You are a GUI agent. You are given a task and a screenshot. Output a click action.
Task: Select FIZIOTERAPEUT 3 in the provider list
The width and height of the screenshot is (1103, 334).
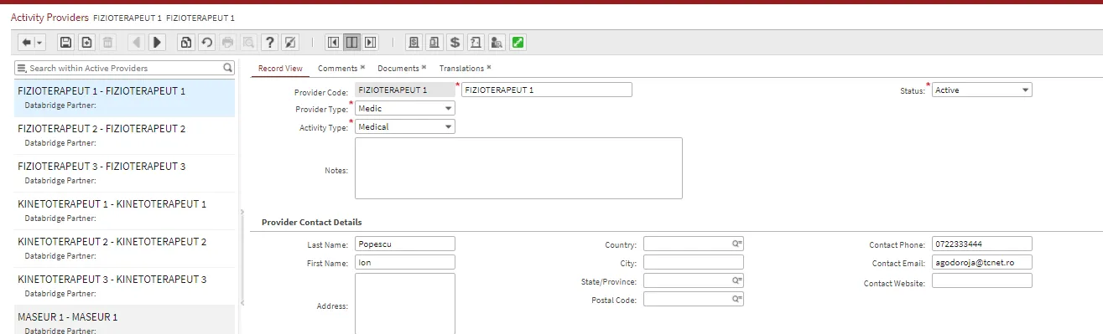click(125, 173)
